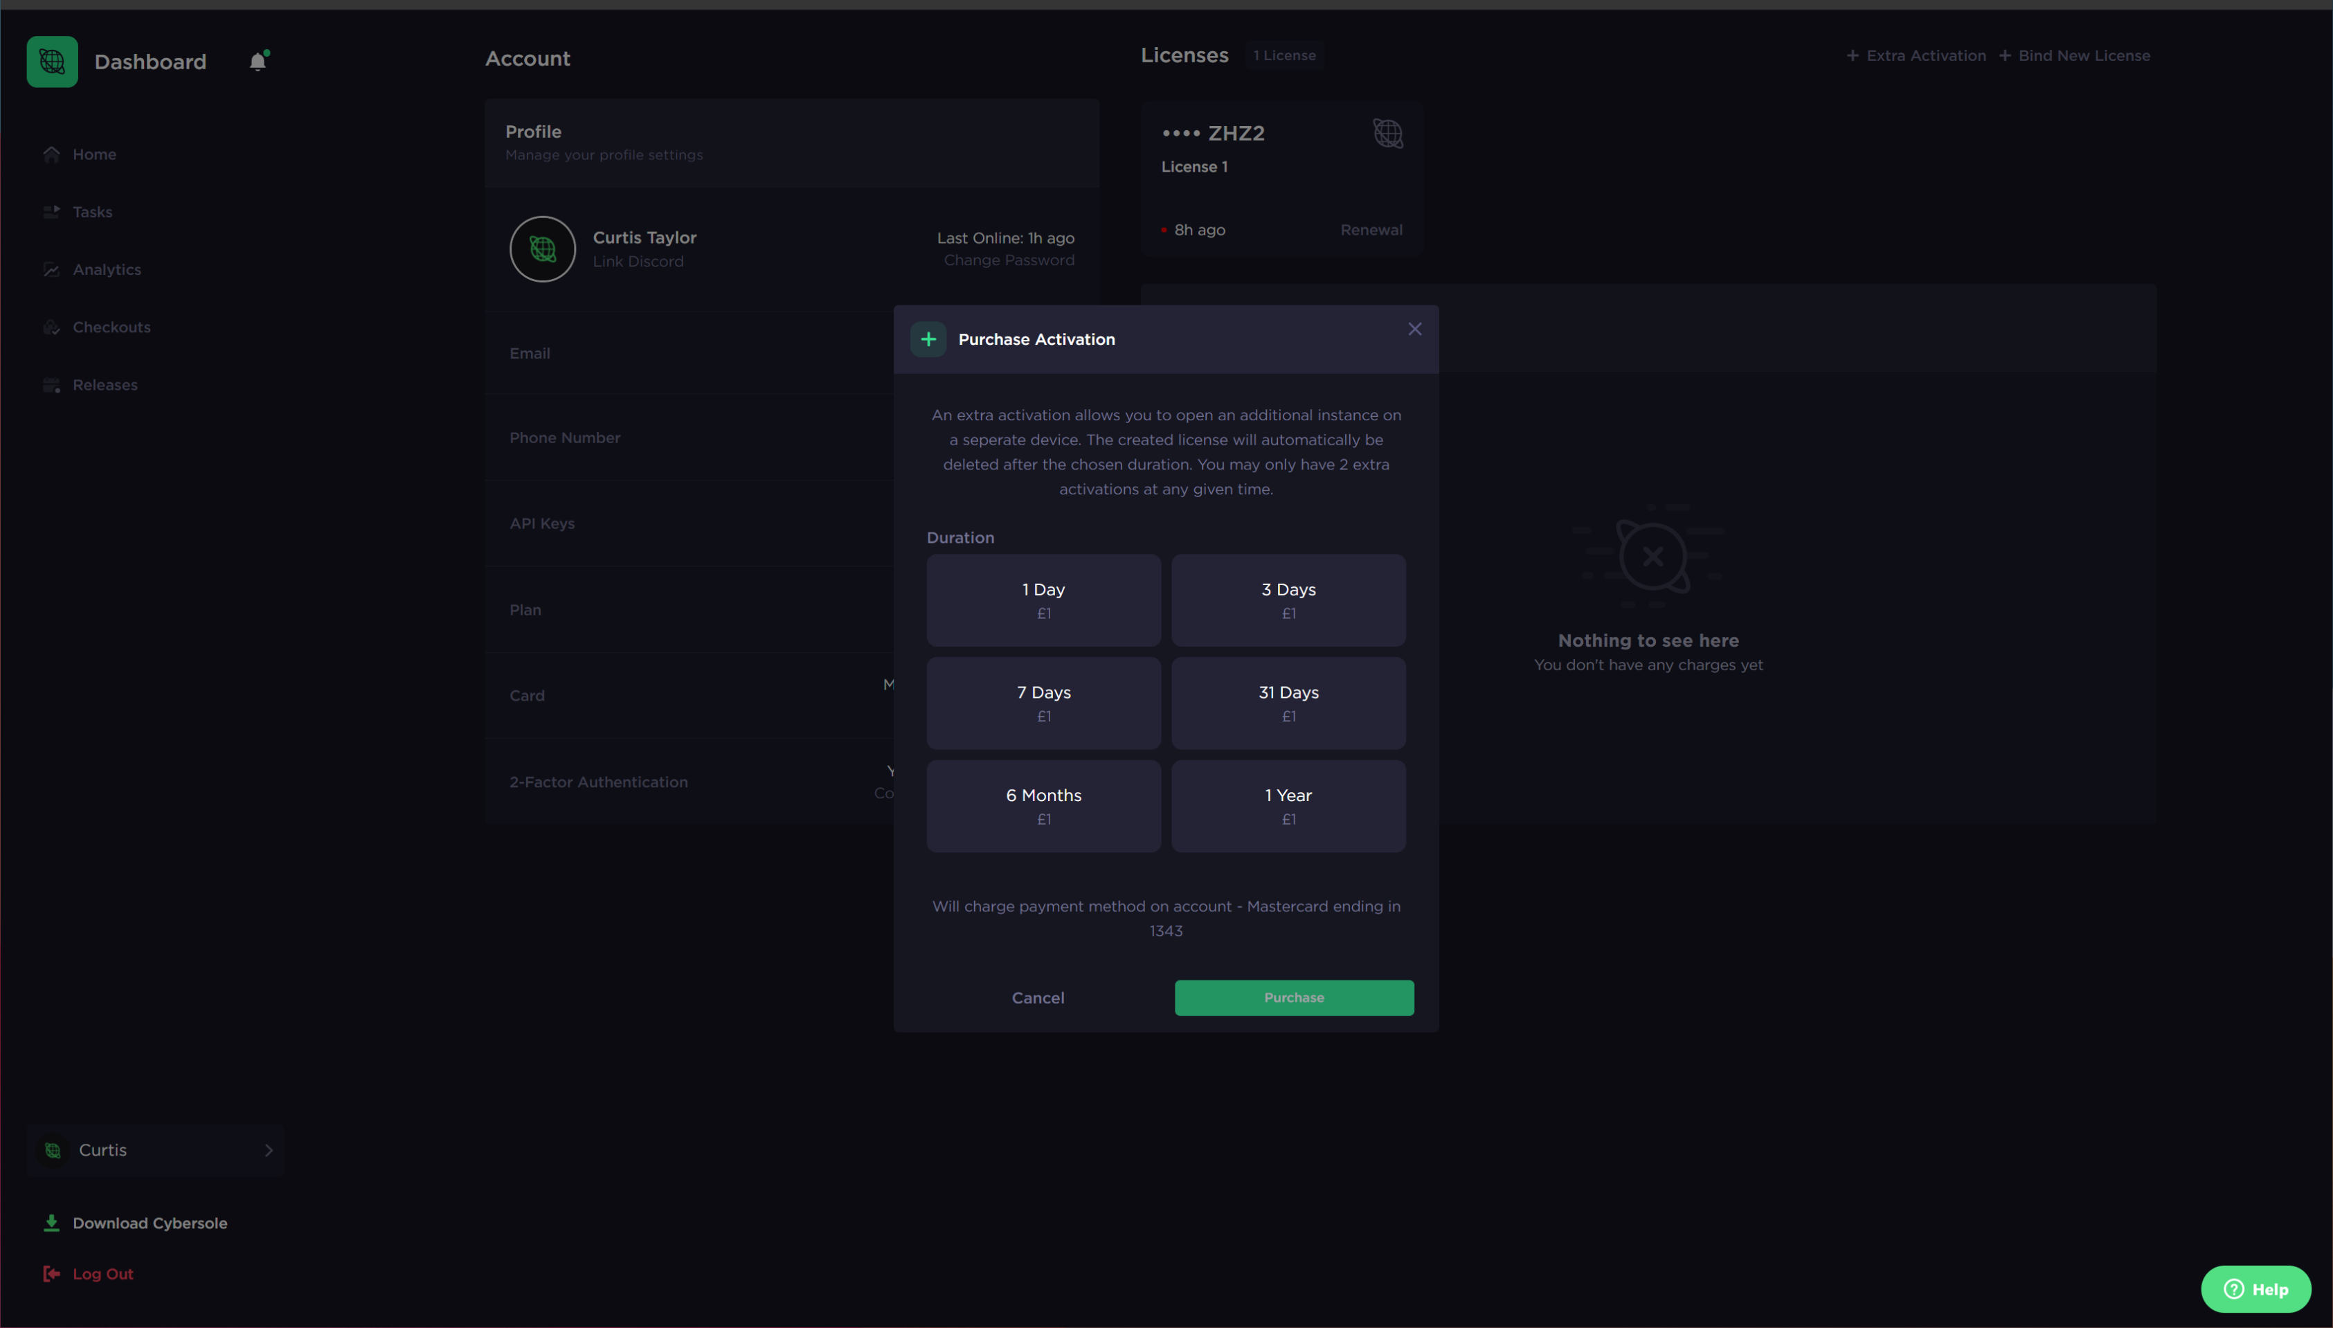
Task: Click the Change Password link
Action: click(1009, 260)
